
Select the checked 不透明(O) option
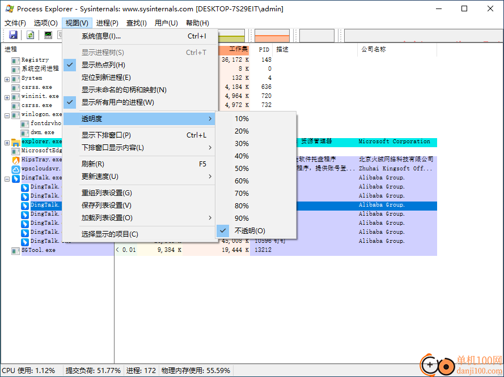(256, 231)
